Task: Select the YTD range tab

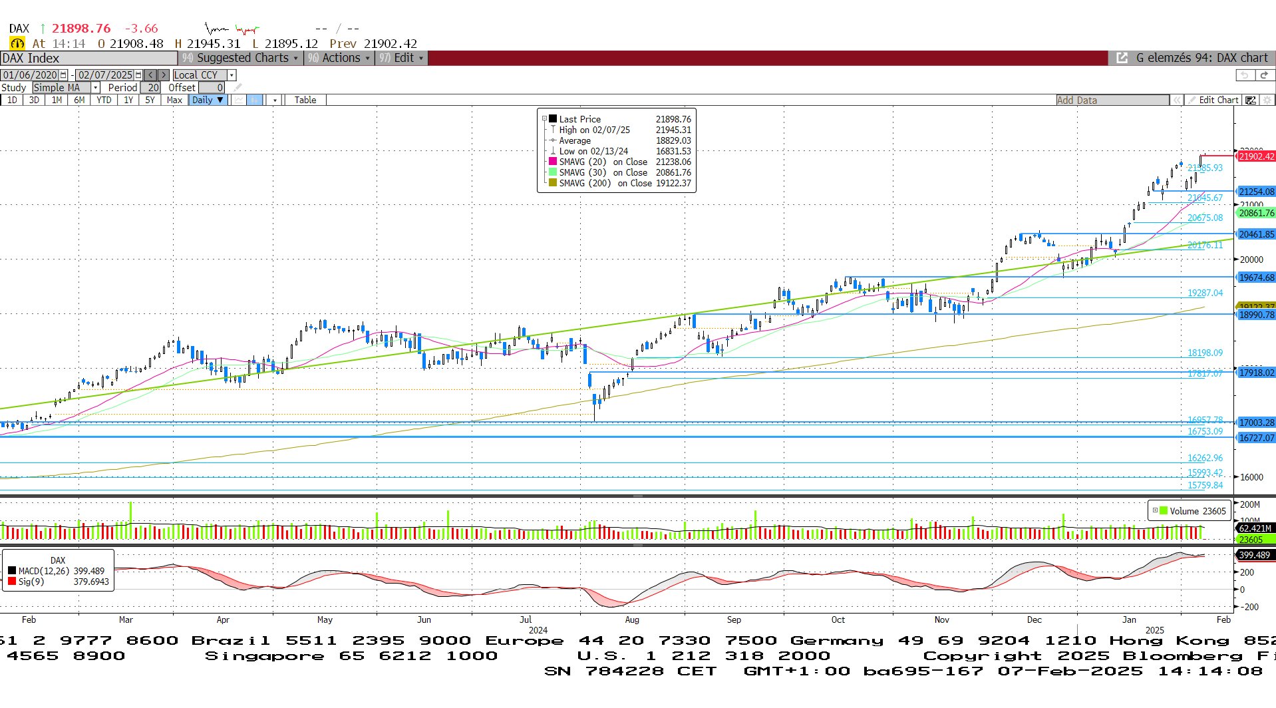Action: coord(104,100)
